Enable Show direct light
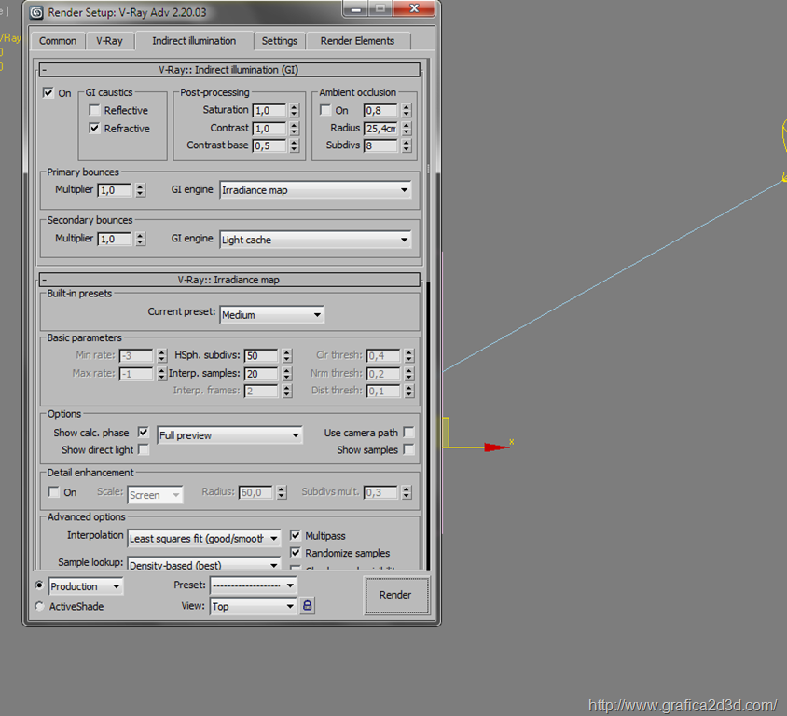This screenshot has width=787, height=716. pos(144,449)
